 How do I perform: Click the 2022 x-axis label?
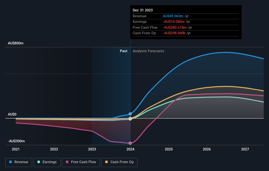[x=54, y=149]
